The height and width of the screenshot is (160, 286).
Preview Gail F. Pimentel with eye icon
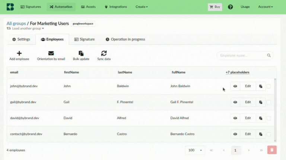[x=235, y=102]
